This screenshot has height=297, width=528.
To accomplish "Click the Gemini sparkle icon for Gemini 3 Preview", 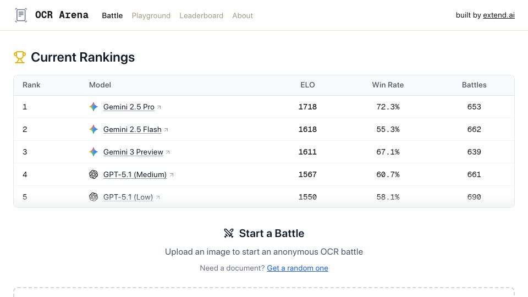I will coord(94,152).
